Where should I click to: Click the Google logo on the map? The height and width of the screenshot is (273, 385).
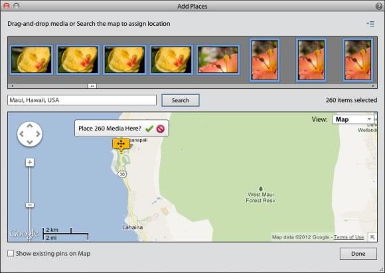pyautogui.click(x=24, y=233)
